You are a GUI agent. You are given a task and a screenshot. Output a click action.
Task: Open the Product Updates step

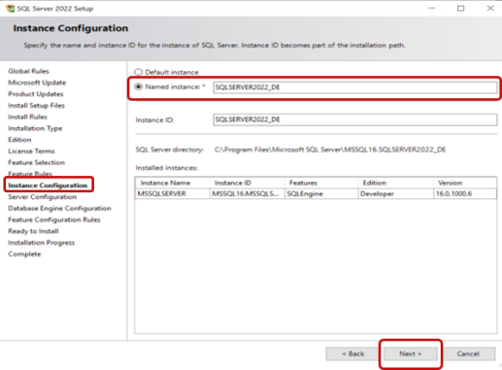click(36, 94)
